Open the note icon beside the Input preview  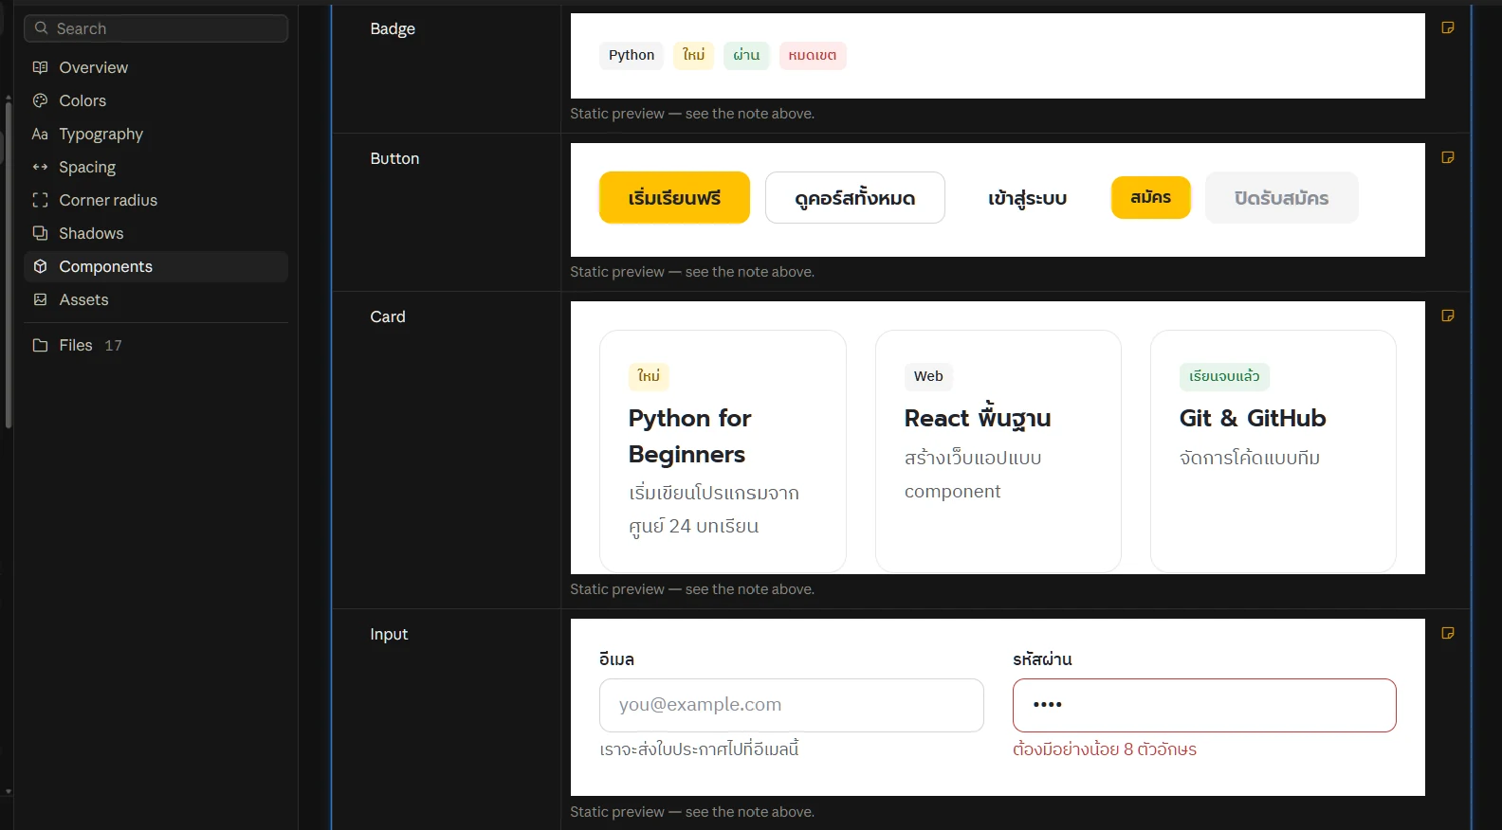pos(1448,634)
